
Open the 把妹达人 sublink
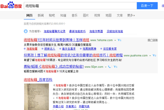point(50,49)
